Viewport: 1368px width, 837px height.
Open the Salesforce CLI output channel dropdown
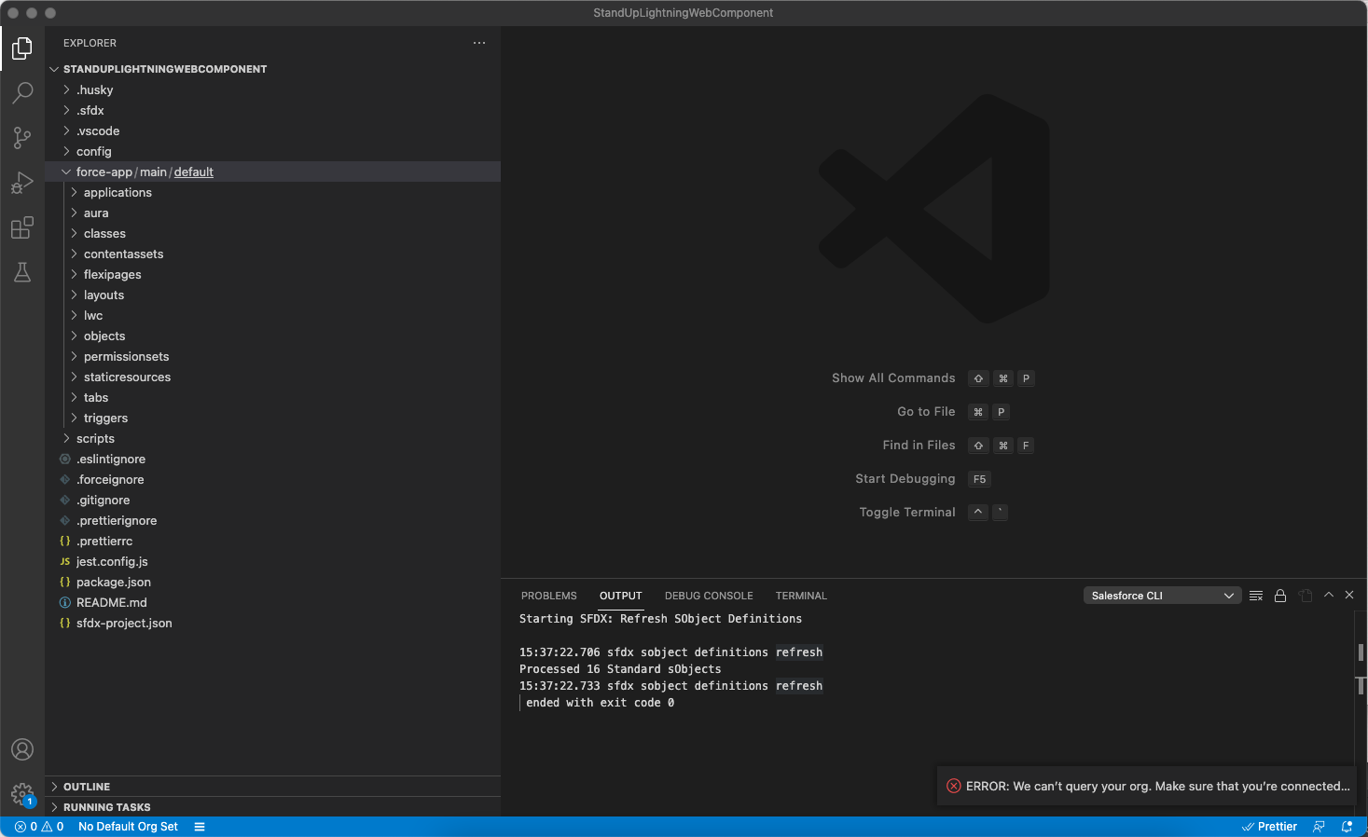click(1162, 595)
